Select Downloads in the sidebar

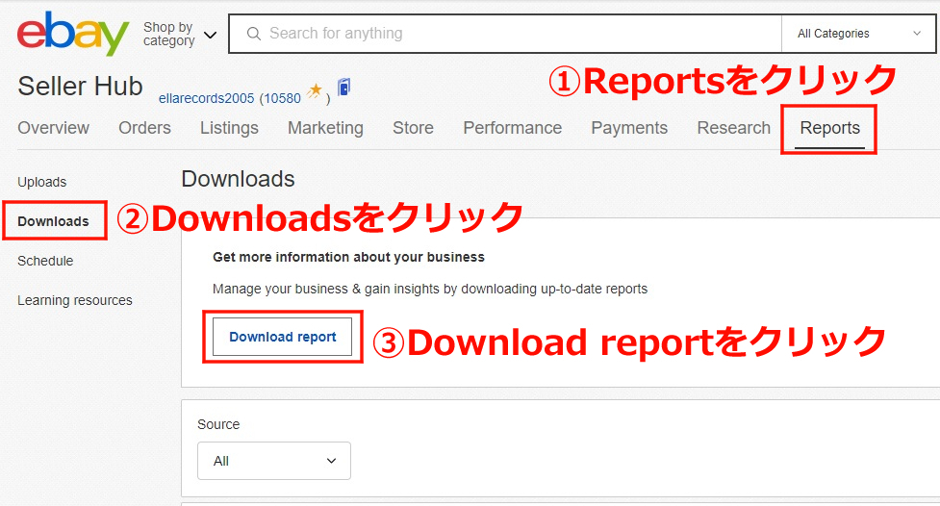click(53, 221)
